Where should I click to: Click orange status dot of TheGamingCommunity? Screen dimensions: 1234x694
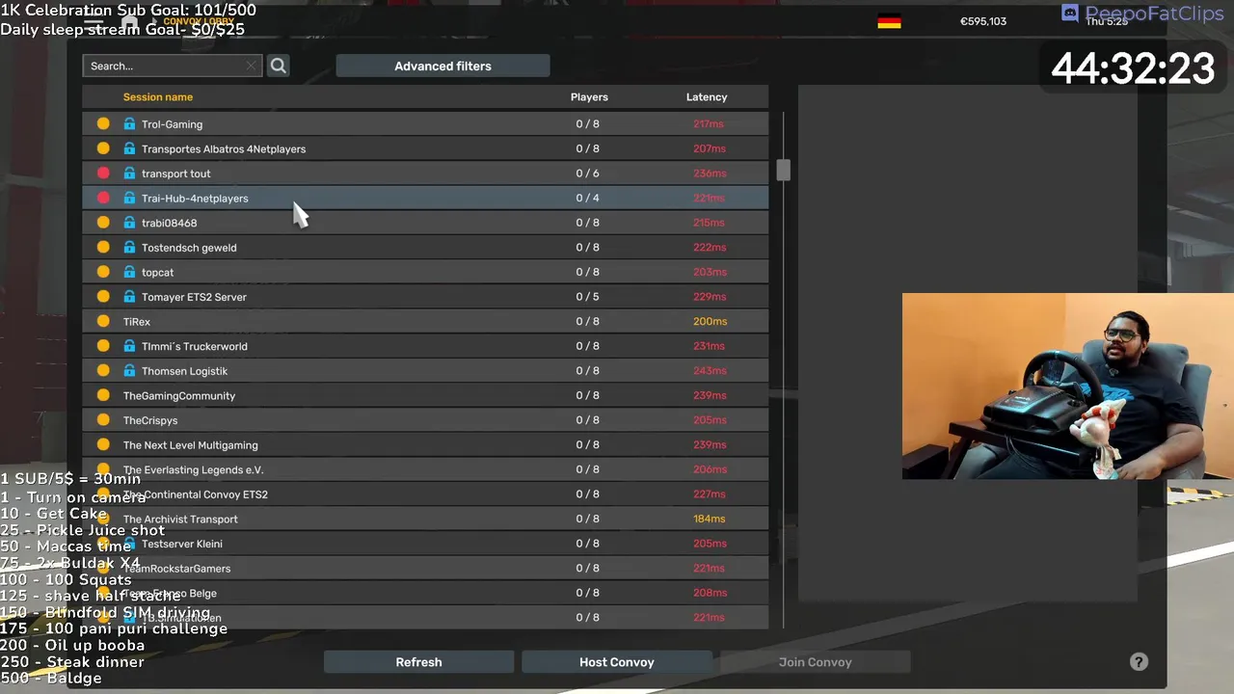[103, 395]
